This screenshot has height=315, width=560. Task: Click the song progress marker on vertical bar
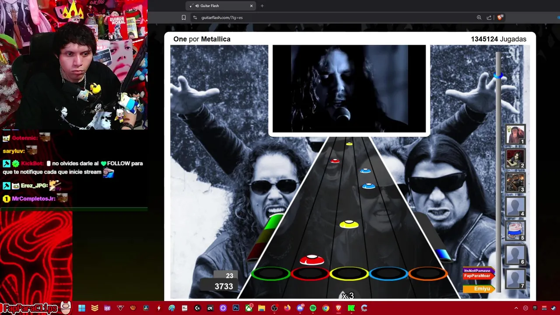click(x=498, y=76)
